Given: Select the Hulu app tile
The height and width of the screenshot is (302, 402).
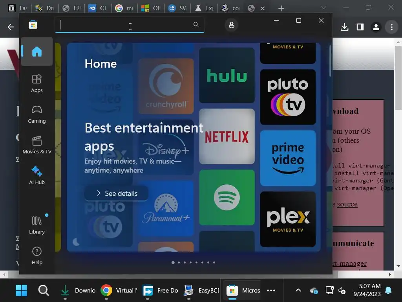Looking at the screenshot, I should pyautogui.click(x=227, y=75).
